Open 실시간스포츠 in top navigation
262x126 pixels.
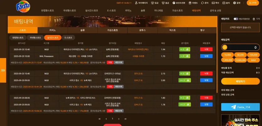(92, 11)
